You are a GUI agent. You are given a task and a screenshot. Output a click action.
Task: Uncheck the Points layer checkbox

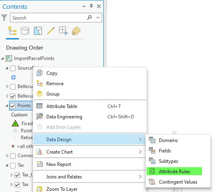pyautogui.click(x=13, y=106)
